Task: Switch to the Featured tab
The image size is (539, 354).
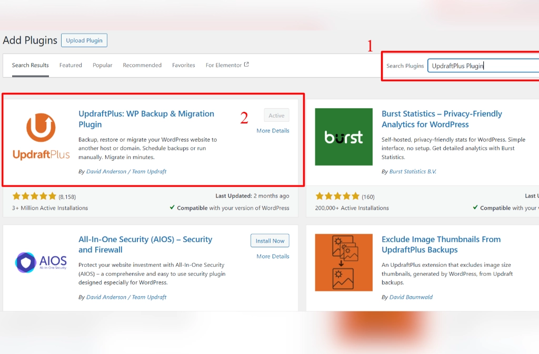Action: tap(71, 65)
